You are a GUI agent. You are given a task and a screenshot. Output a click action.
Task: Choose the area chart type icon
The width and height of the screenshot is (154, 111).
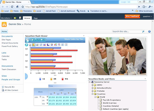[44, 45]
